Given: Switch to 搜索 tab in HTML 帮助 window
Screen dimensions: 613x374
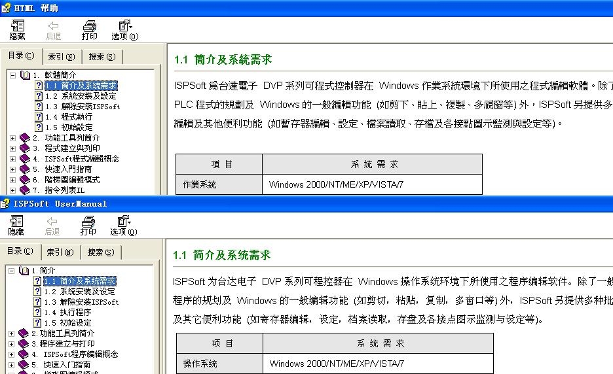Looking at the screenshot, I should coord(102,57).
